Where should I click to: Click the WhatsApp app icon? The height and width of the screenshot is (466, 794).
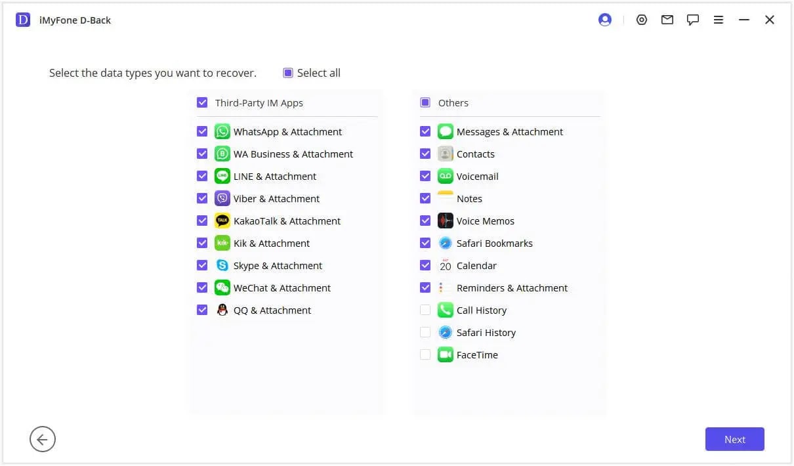(x=222, y=131)
